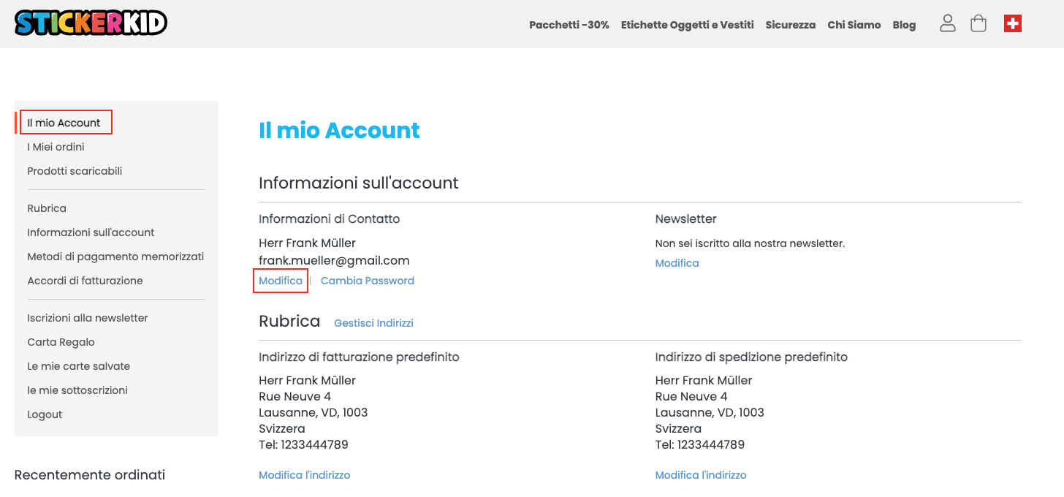Open Pacchetti -30% menu
1064x497 pixels.
[x=569, y=25]
